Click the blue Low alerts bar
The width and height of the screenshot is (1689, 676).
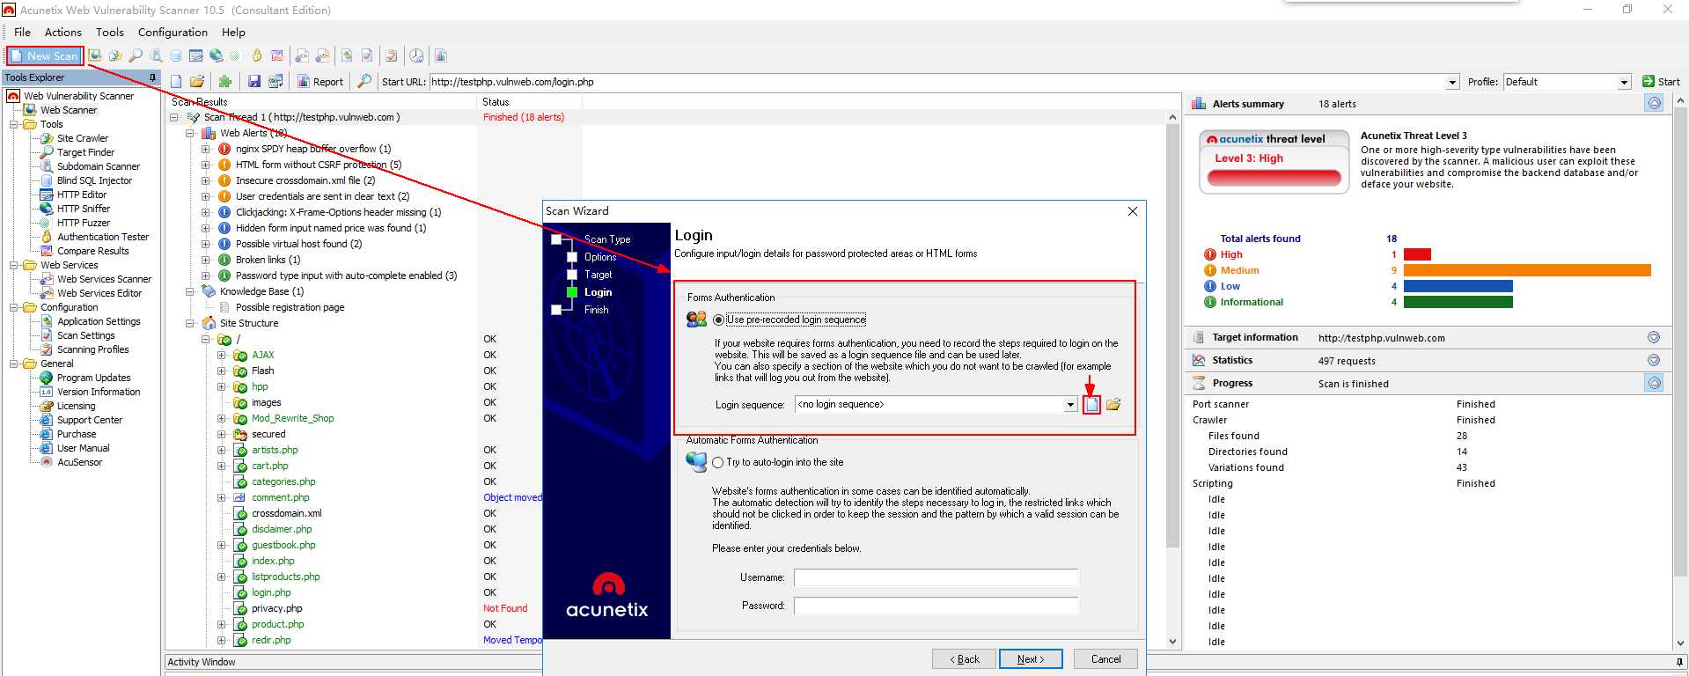point(1458,286)
